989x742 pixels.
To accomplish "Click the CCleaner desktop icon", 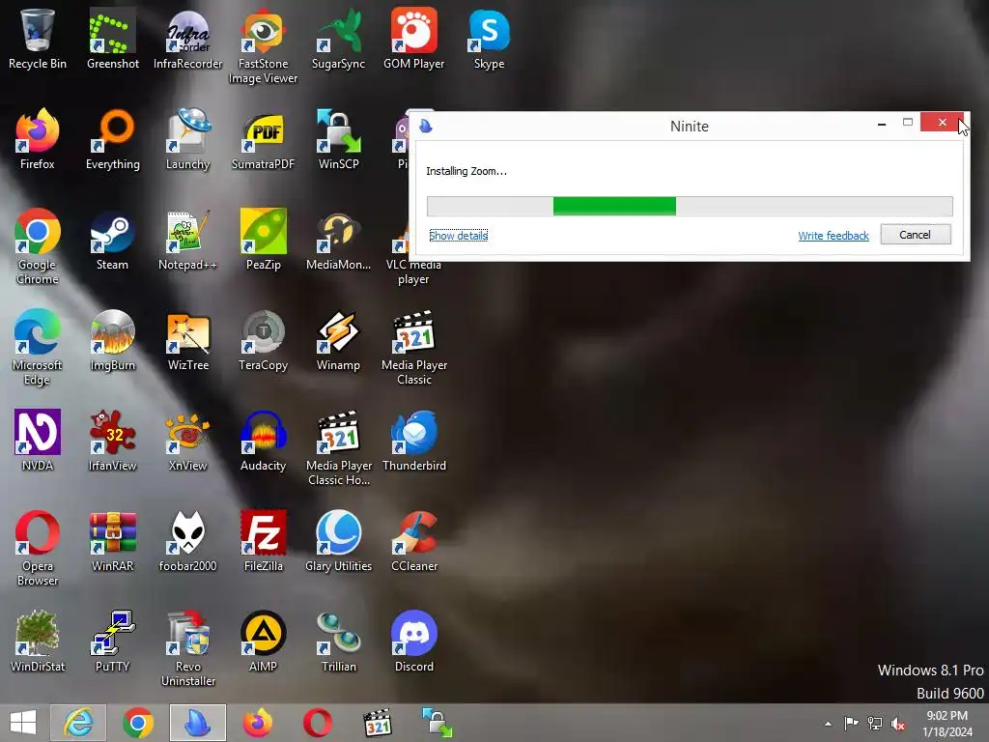I will pyautogui.click(x=413, y=541).
